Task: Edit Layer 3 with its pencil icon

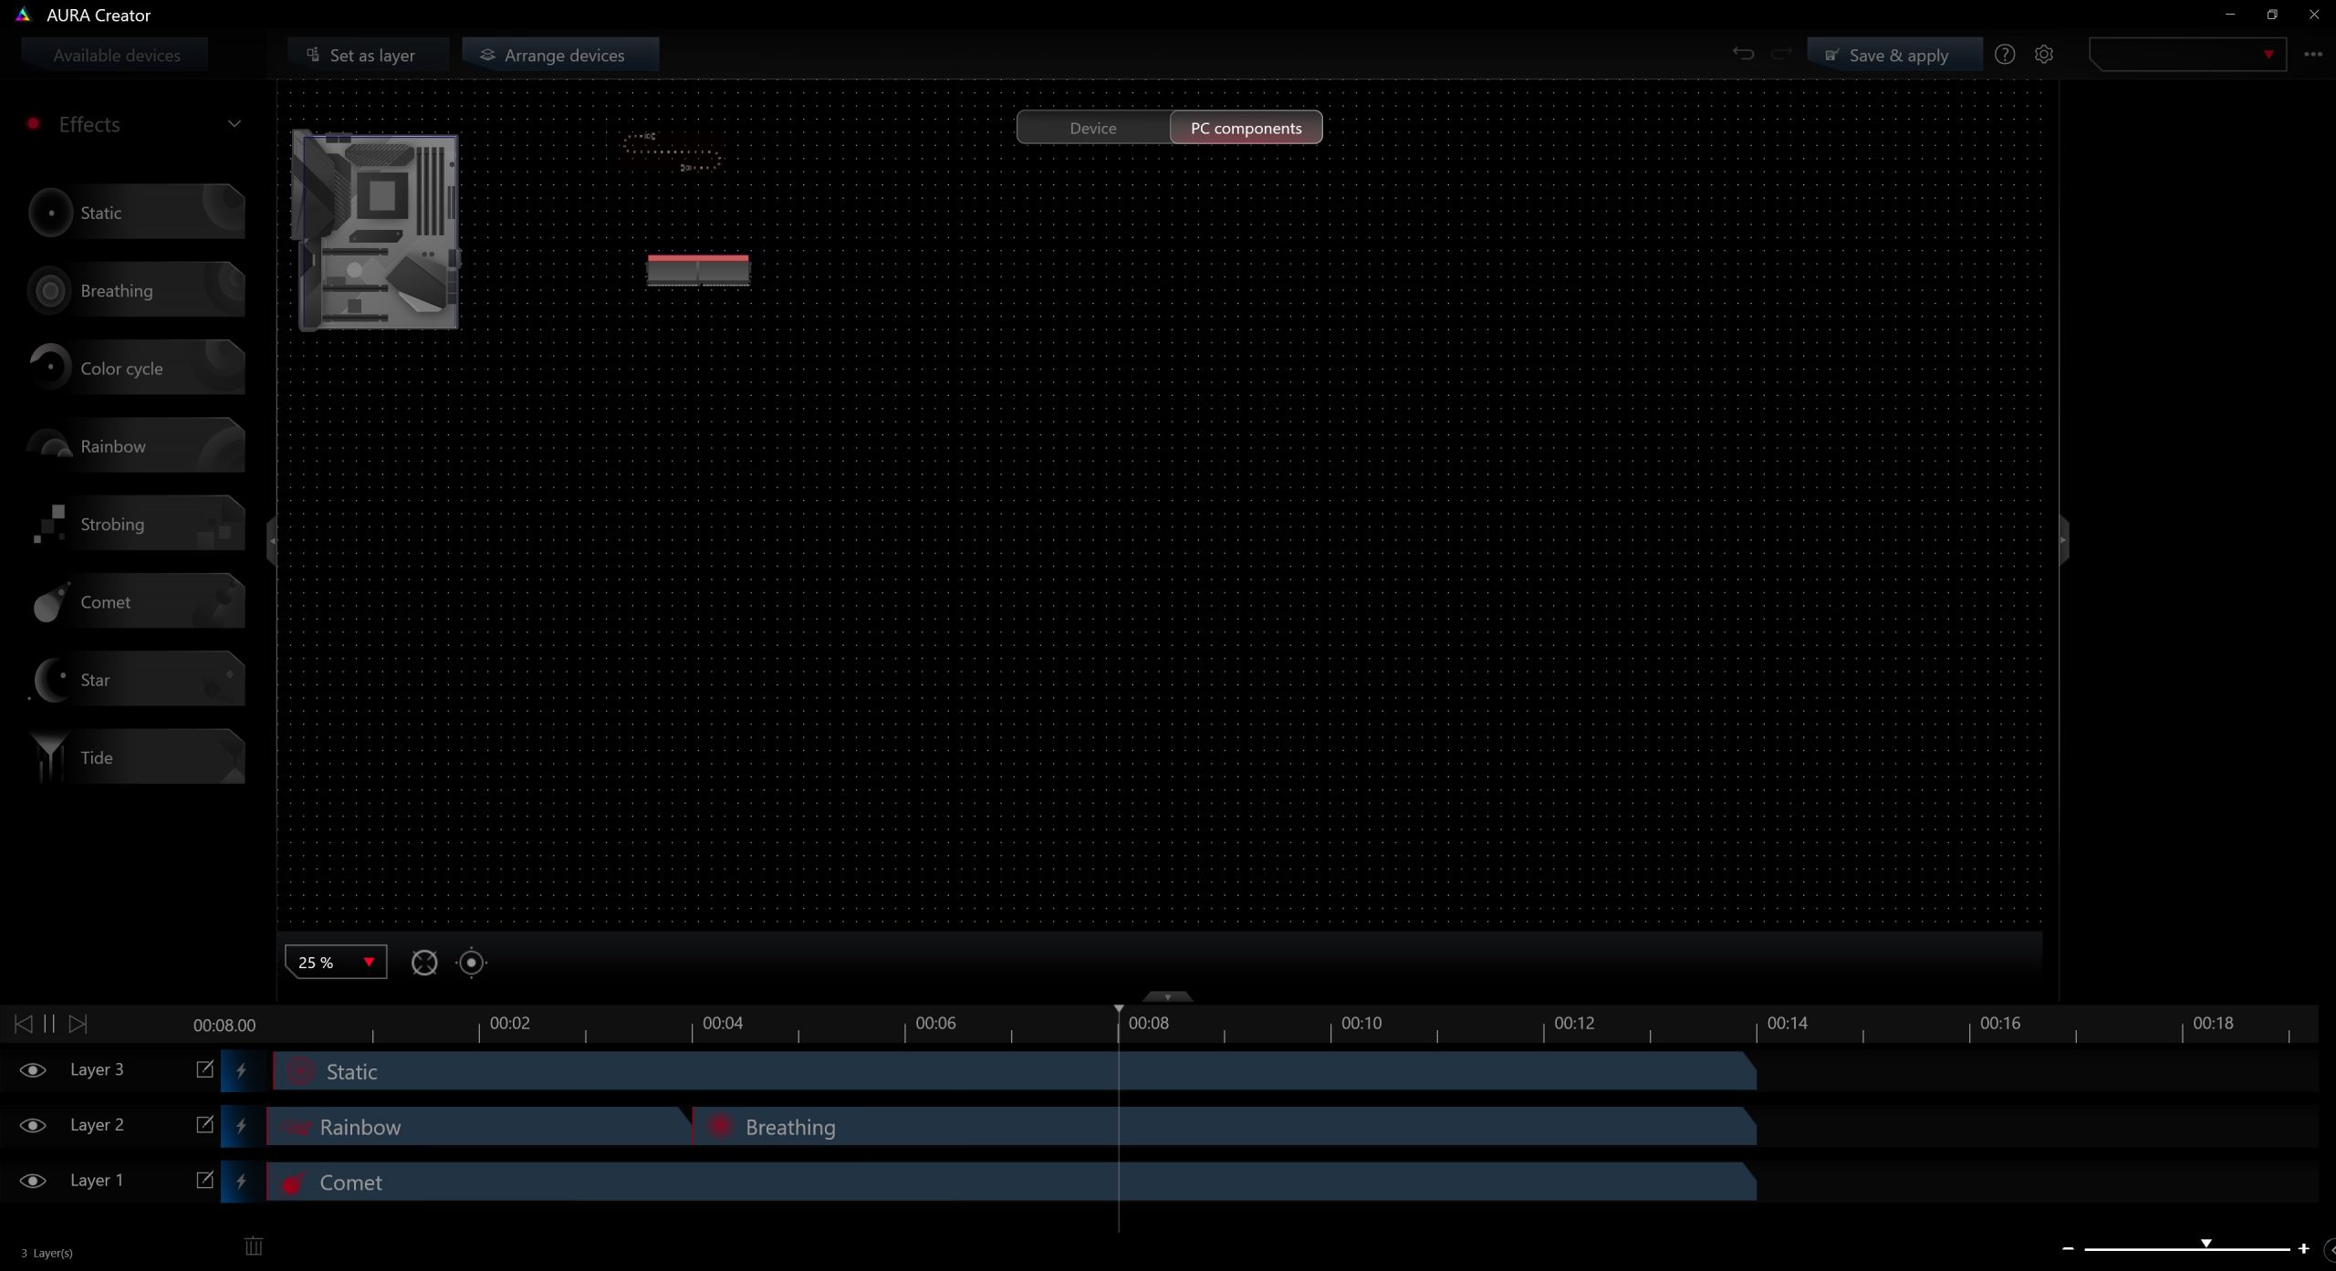Action: click(x=204, y=1069)
